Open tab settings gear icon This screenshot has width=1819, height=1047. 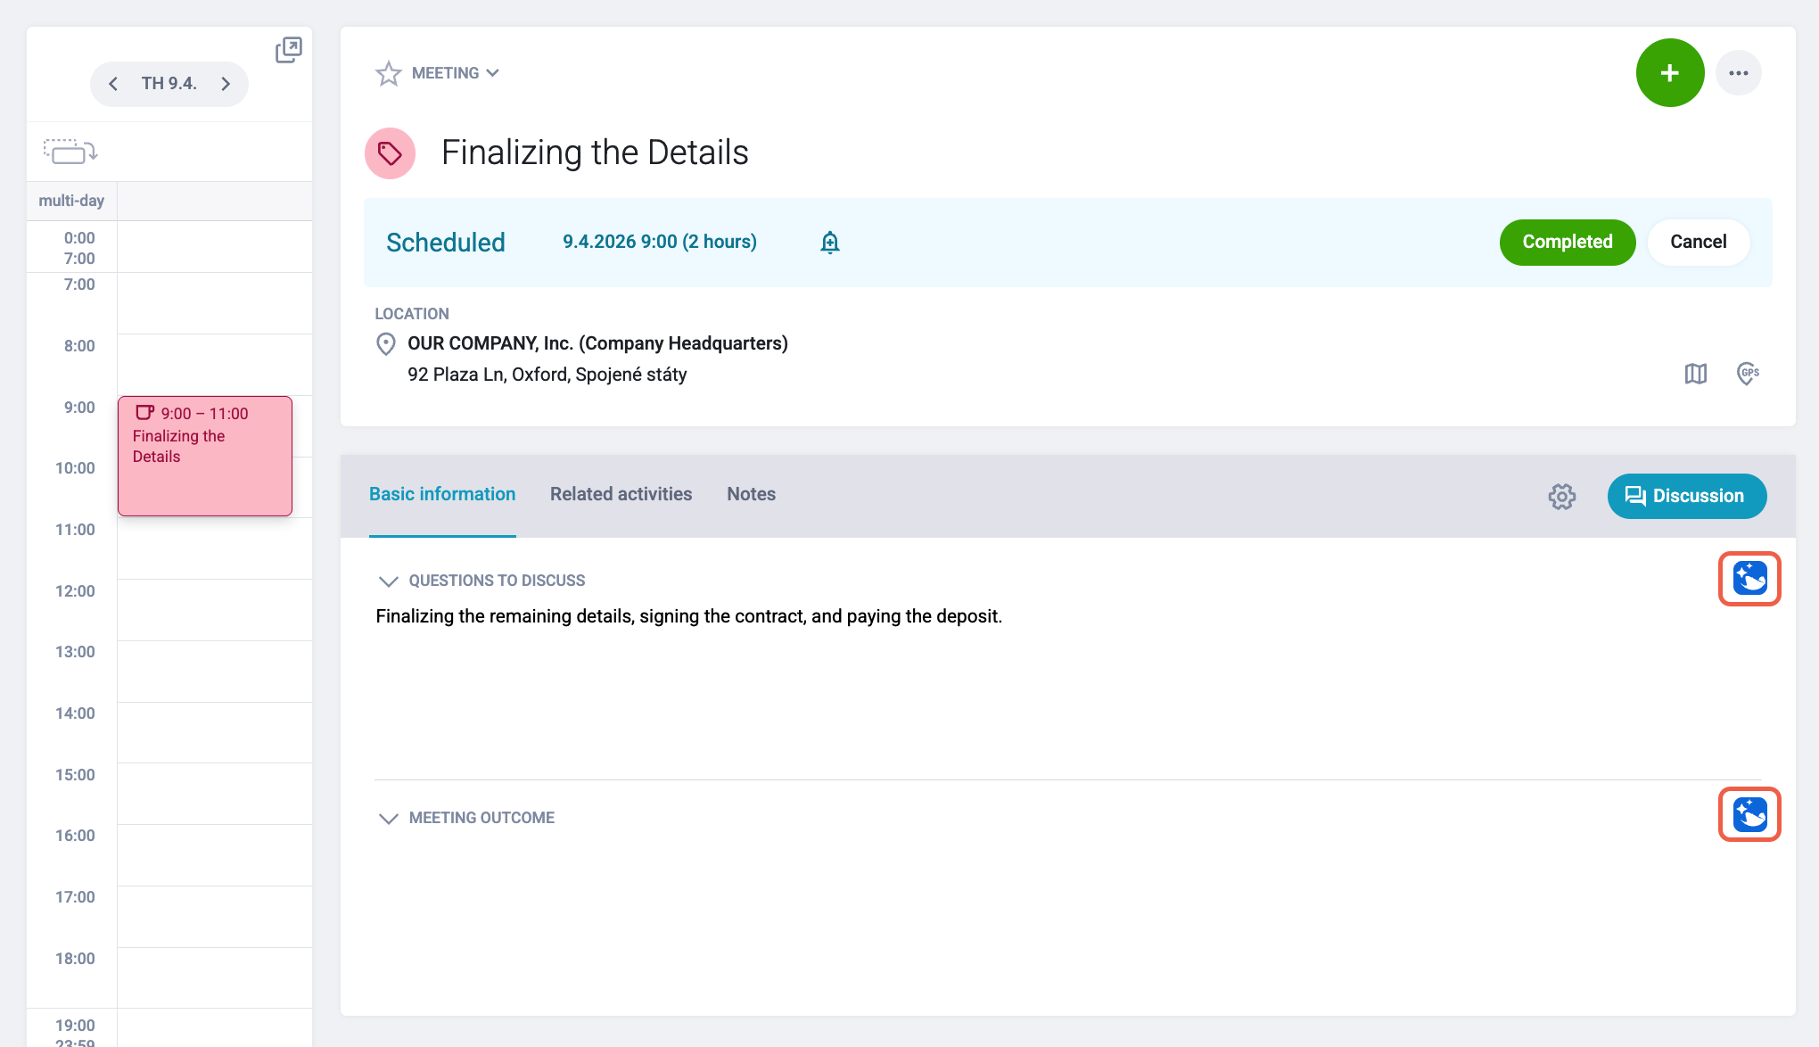pos(1561,497)
